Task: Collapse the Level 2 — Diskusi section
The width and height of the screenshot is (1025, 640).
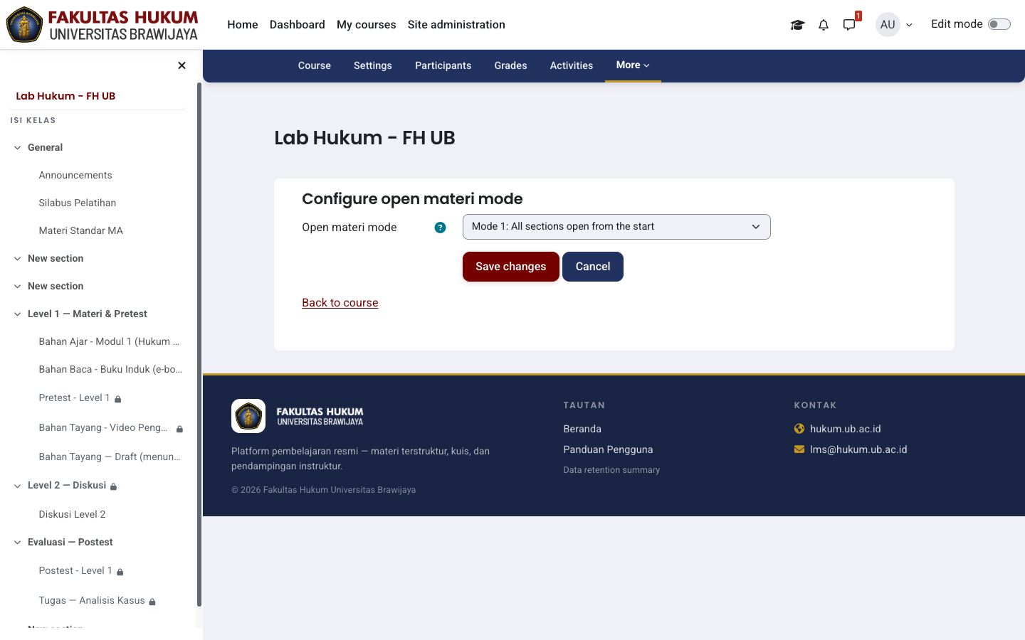Action: [x=18, y=486]
